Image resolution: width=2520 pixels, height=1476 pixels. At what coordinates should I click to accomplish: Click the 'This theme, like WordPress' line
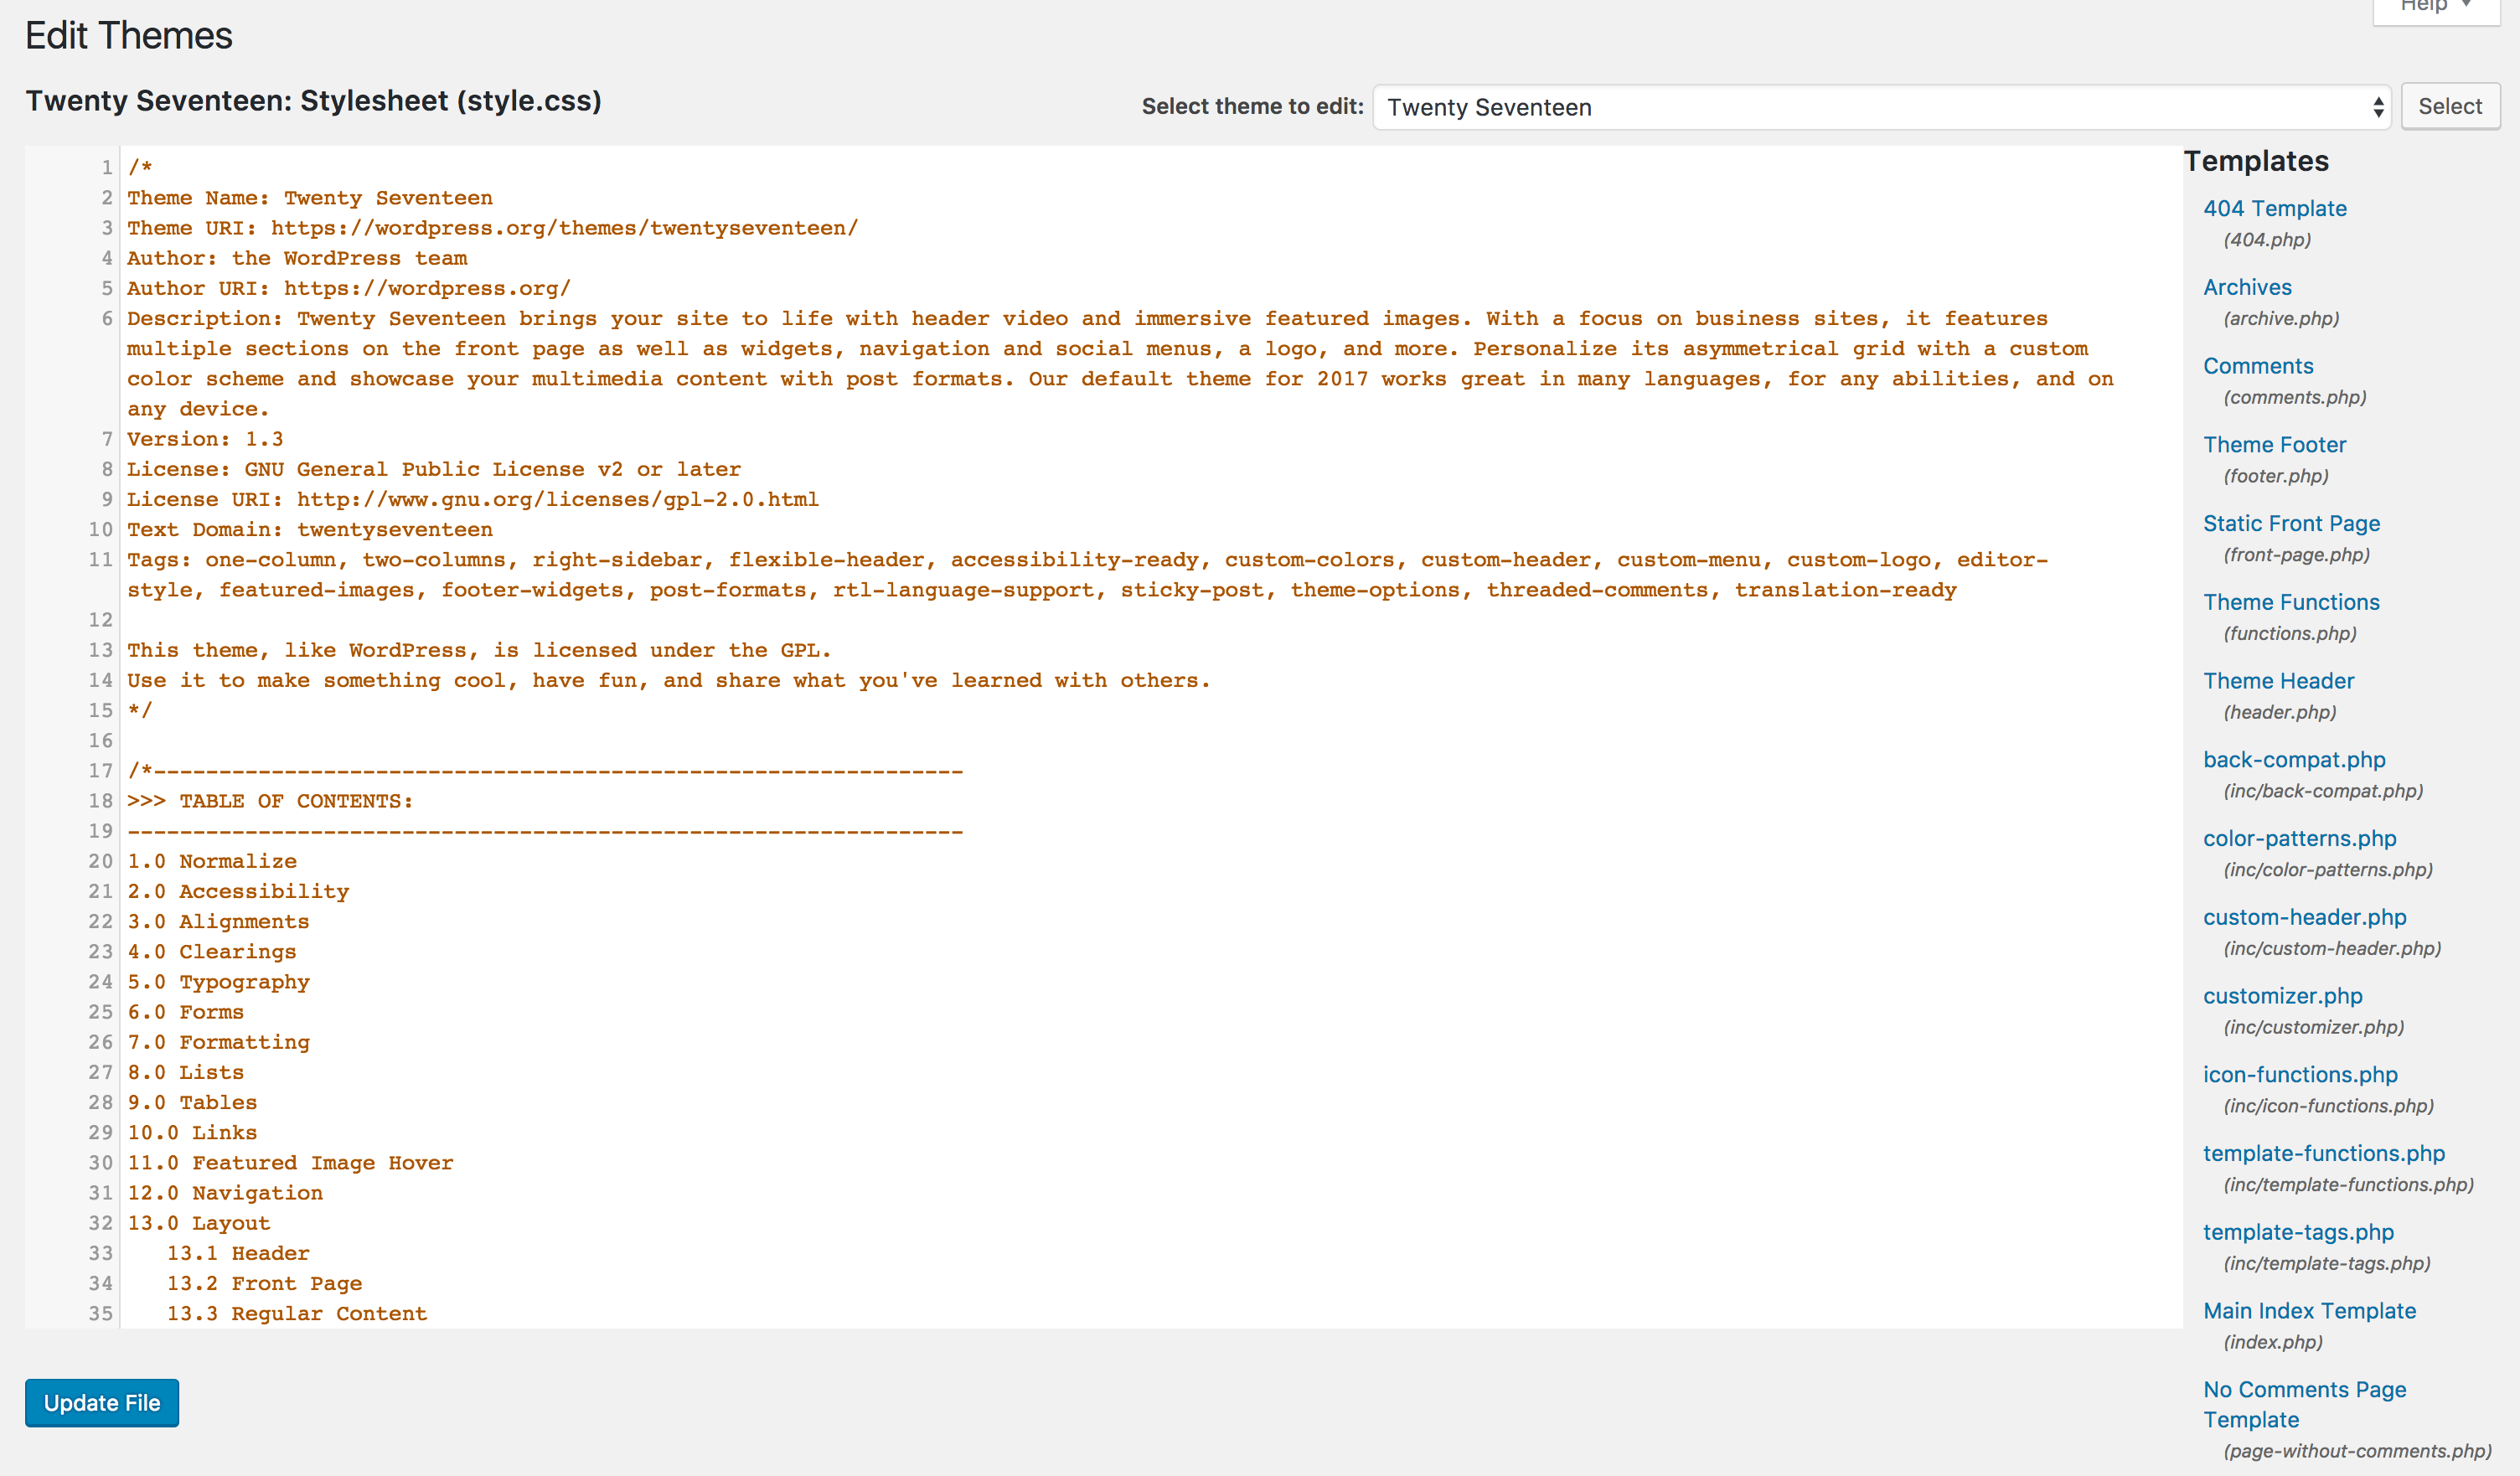[479, 650]
